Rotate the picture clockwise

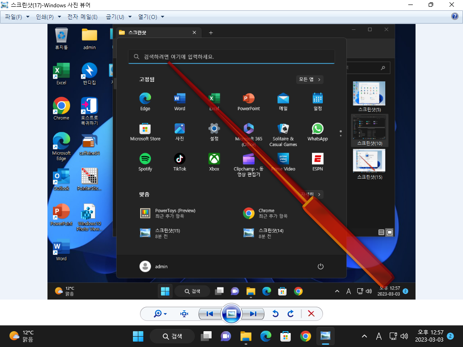point(291,314)
